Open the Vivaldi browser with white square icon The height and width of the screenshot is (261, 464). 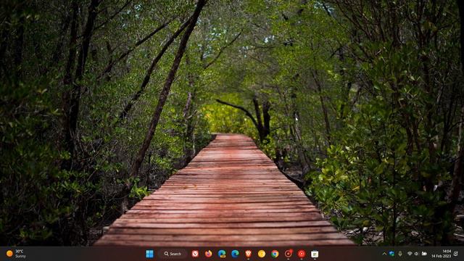tap(195, 254)
